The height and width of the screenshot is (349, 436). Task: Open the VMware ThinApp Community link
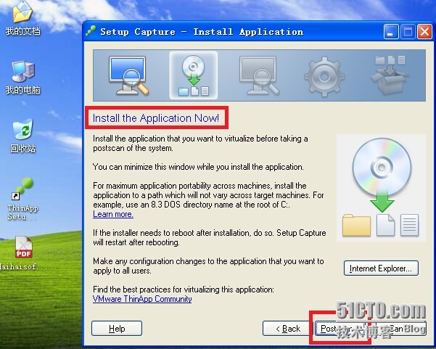[142, 299]
